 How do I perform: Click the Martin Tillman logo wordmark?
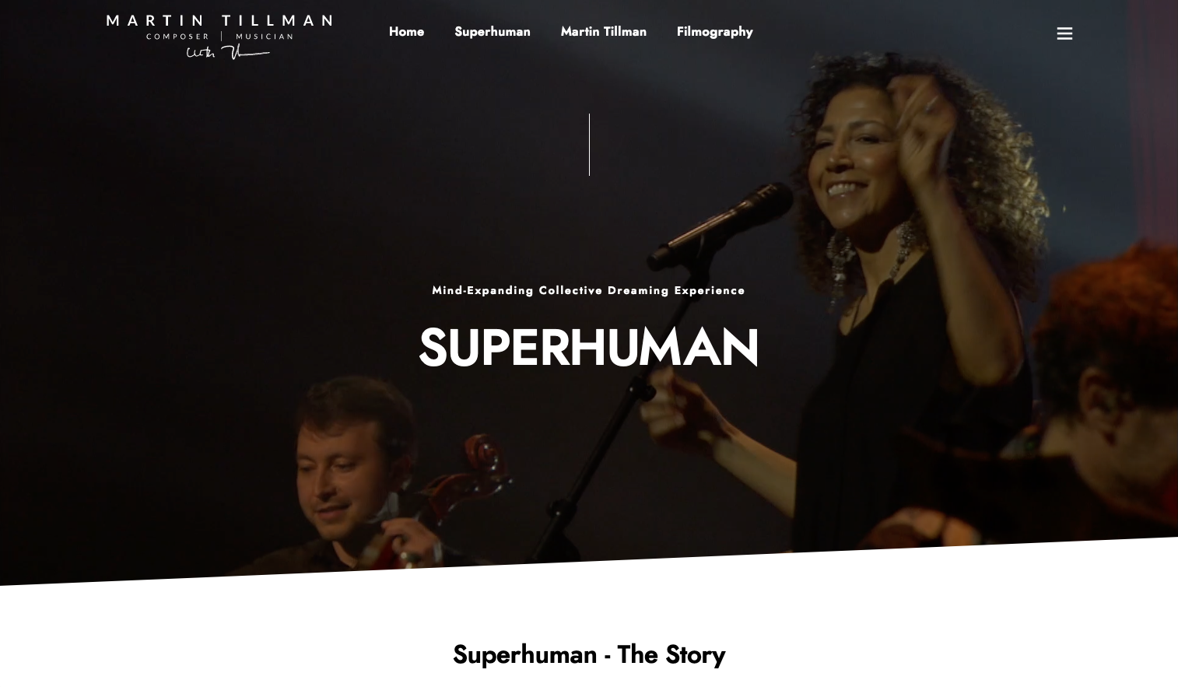[219, 20]
